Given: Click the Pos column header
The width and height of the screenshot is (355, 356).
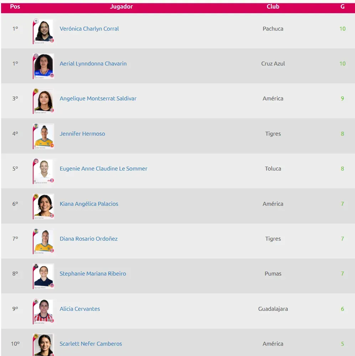Looking at the screenshot, I should (x=15, y=7).
